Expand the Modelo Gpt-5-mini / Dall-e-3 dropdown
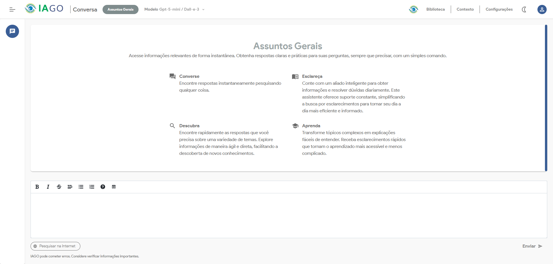Viewport: 553px width, 264px height. tap(175, 9)
